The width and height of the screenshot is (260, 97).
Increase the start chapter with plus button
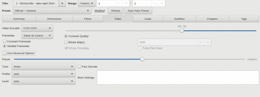tap(126, 3)
